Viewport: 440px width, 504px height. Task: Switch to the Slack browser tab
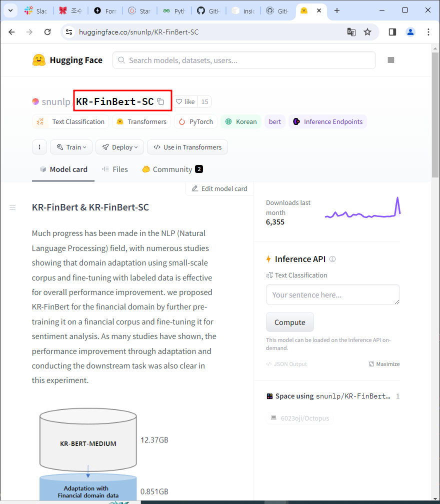[x=35, y=11]
